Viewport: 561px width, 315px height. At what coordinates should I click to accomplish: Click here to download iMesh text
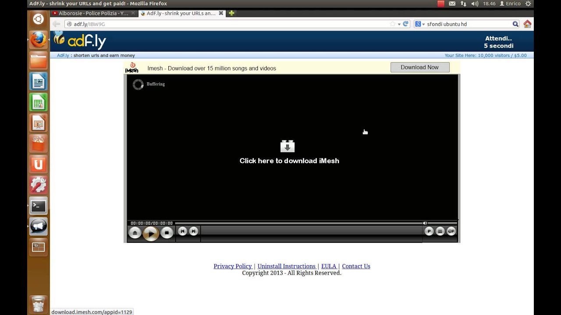(x=289, y=161)
